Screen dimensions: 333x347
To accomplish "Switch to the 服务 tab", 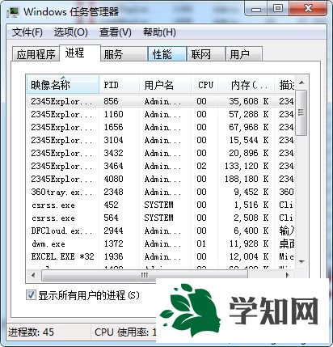I will pyautogui.click(x=124, y=54).
